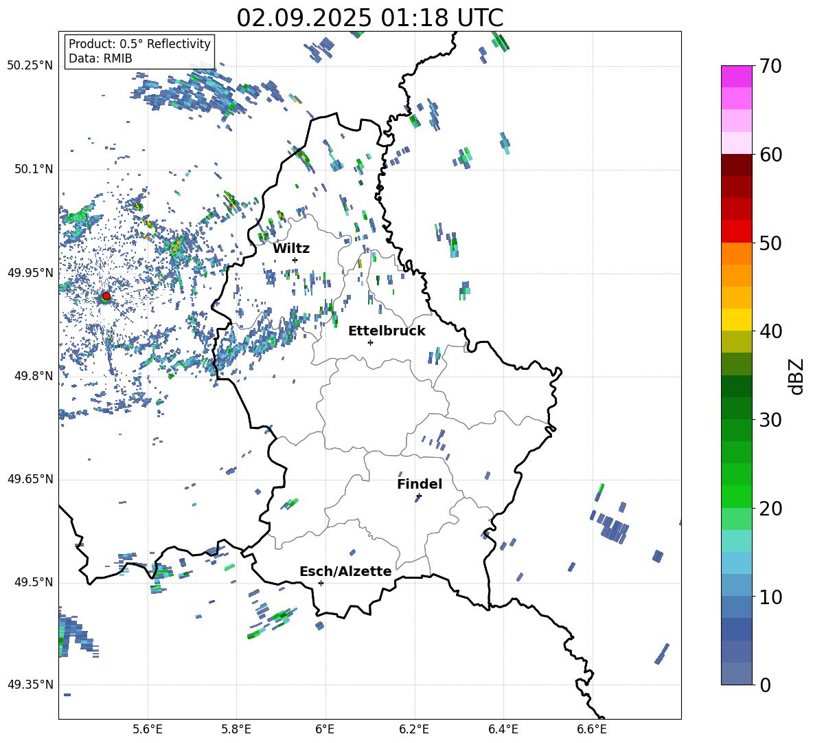Click the red radar site marker
Viewport: 813px width, 743px height.
[106, 296]
